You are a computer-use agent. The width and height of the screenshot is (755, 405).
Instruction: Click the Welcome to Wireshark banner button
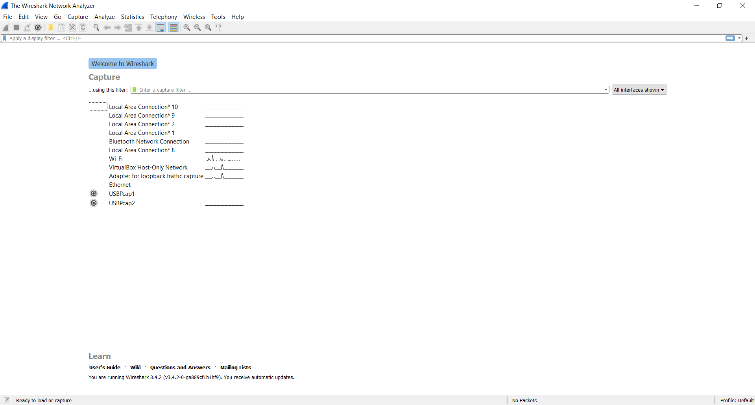point(123,64)
